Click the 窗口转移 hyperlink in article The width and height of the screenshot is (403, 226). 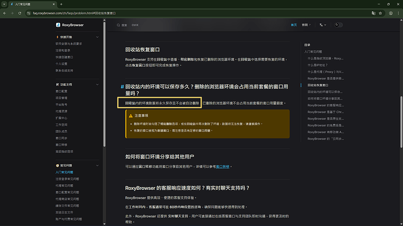tap(223, 167)
